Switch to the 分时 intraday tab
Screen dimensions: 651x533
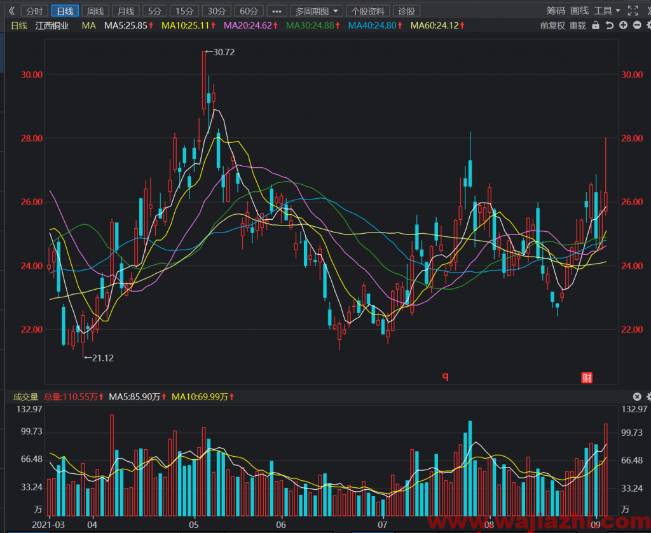point(34,11)
